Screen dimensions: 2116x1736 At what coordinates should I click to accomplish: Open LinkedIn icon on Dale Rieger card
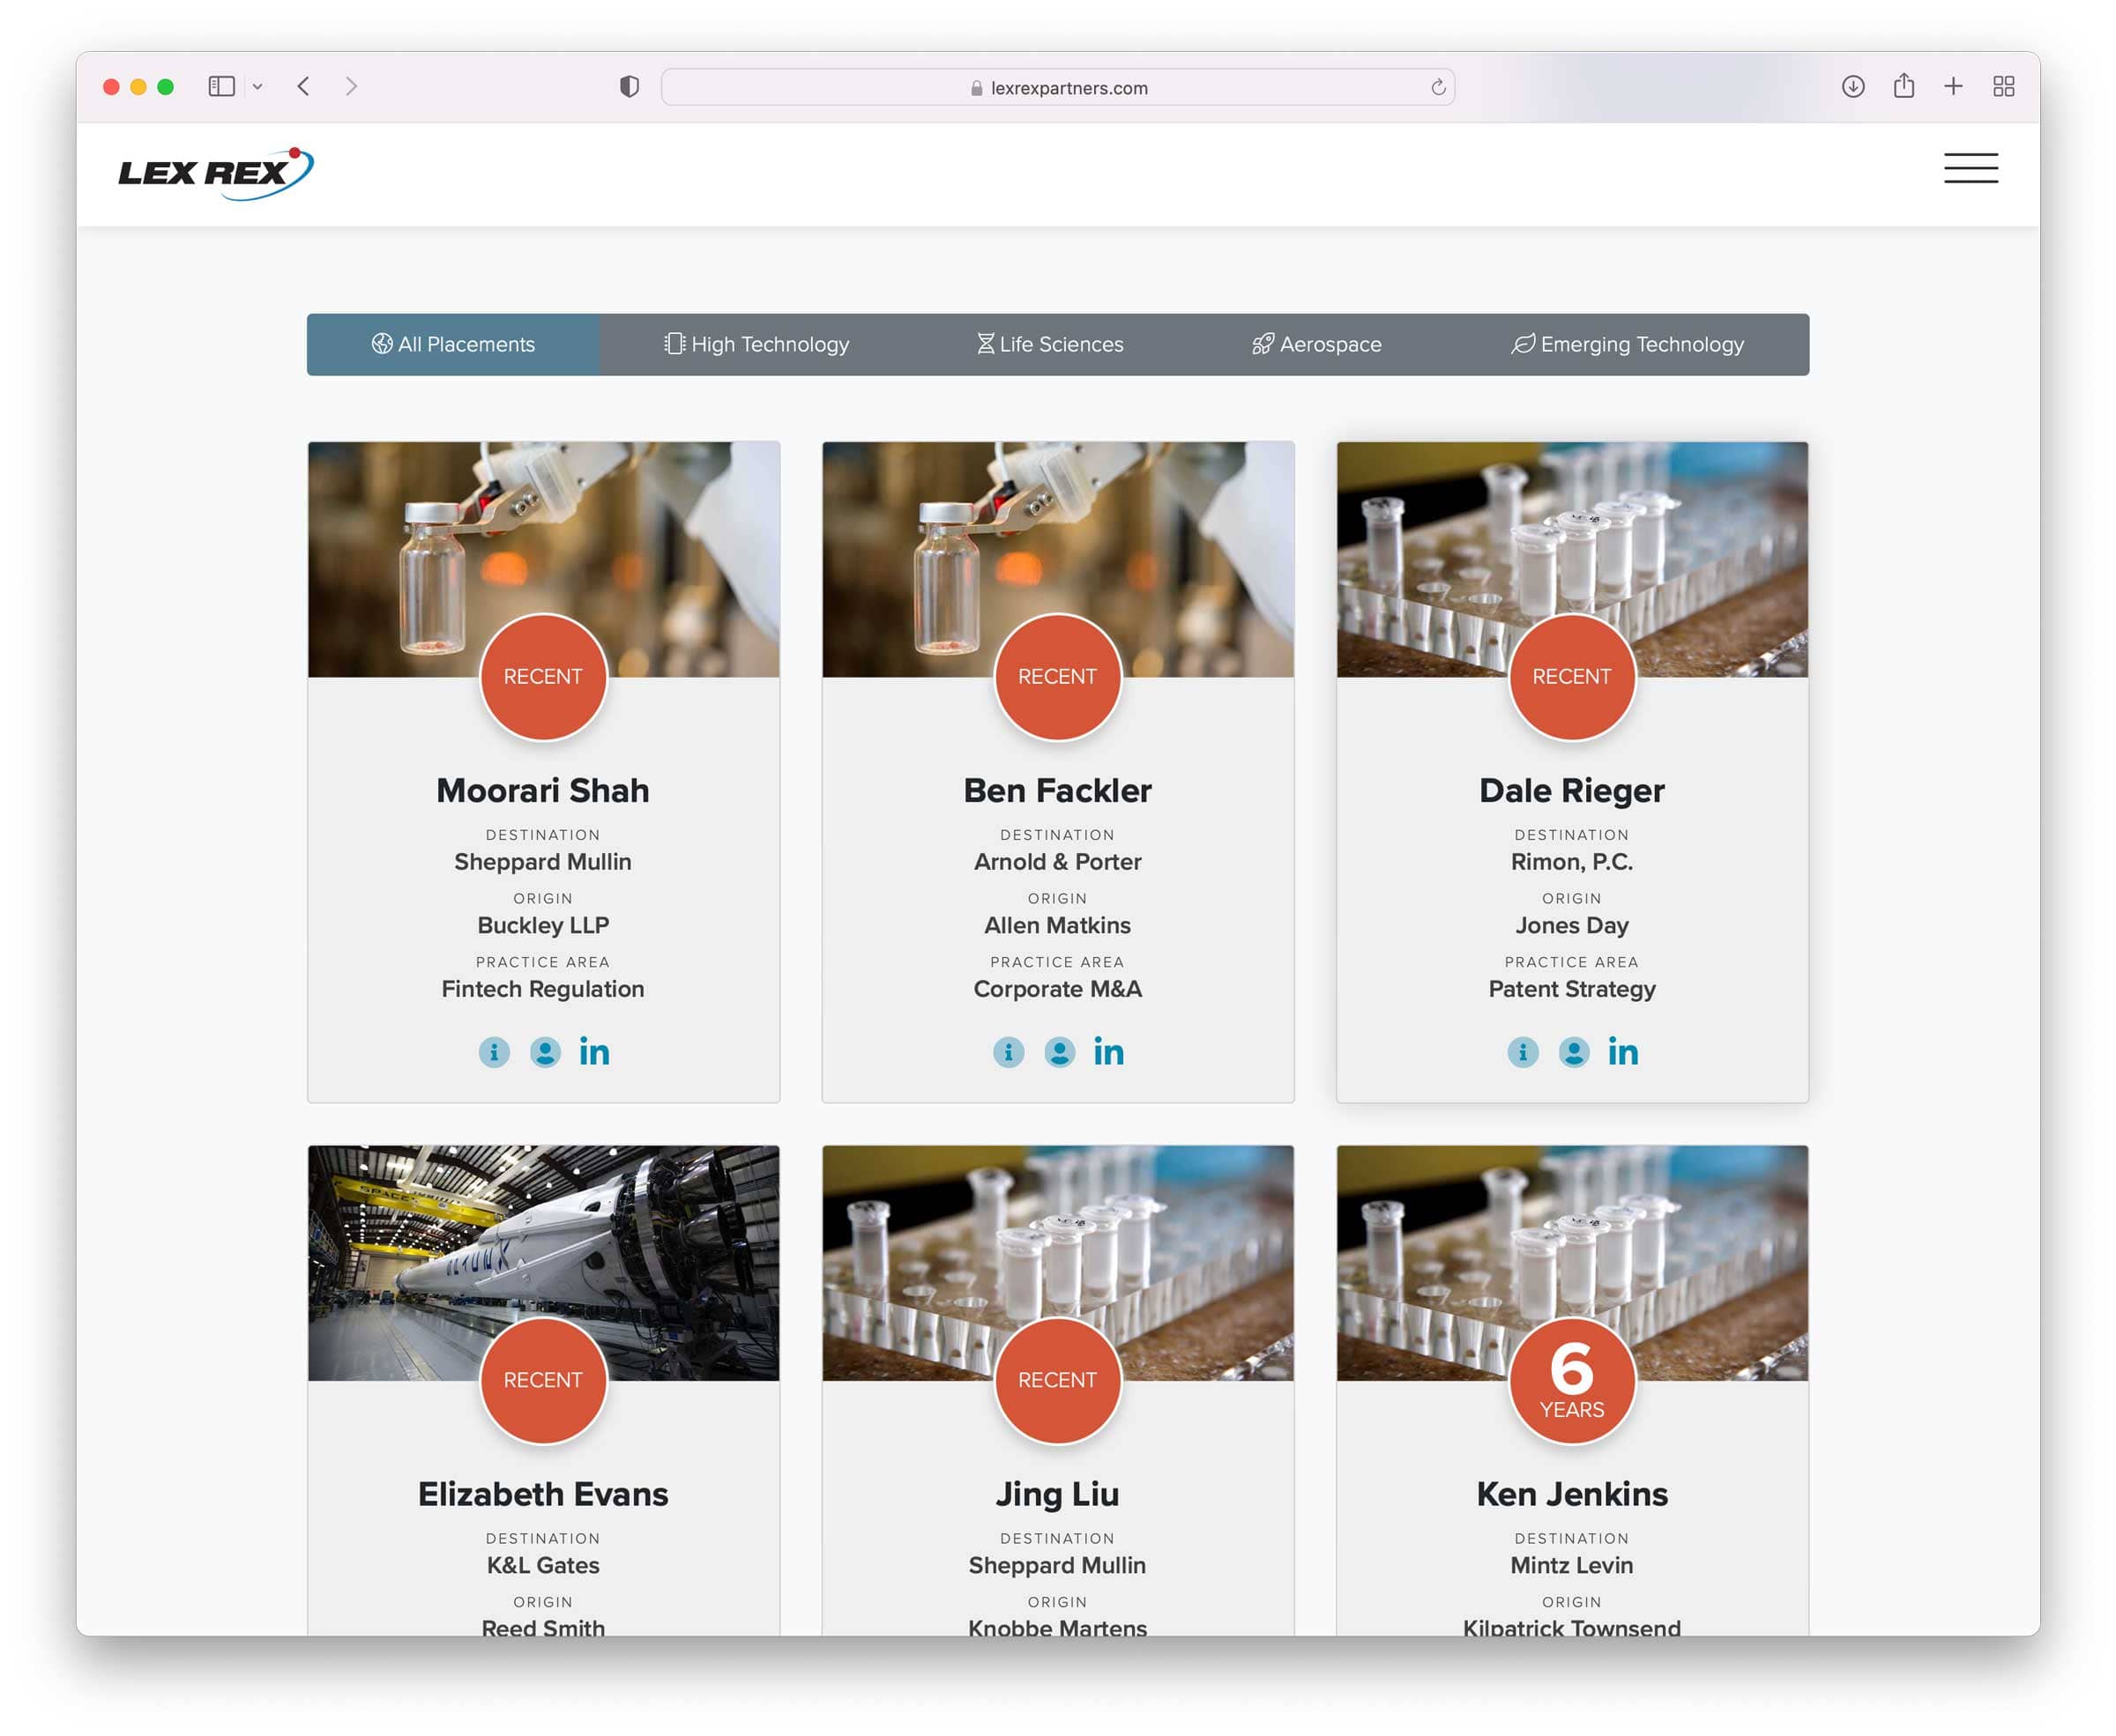pyautogui.click(x=1623, y=1051)
